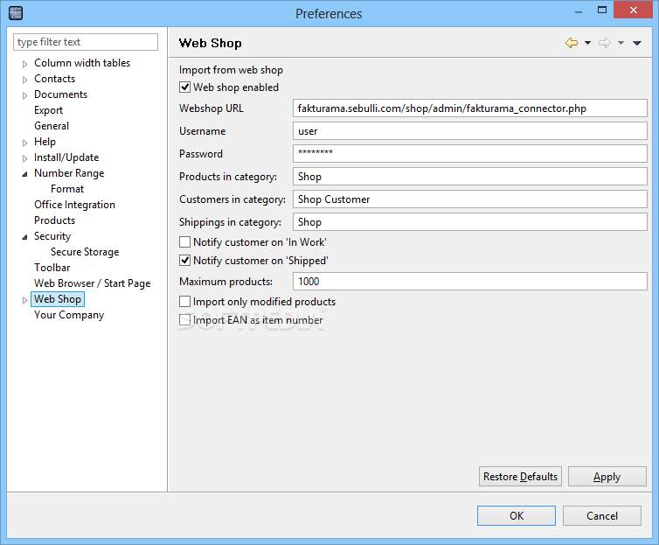Click the Apply button
The width and height of the screenshot is (659, 545).
(x=607, y=477)
